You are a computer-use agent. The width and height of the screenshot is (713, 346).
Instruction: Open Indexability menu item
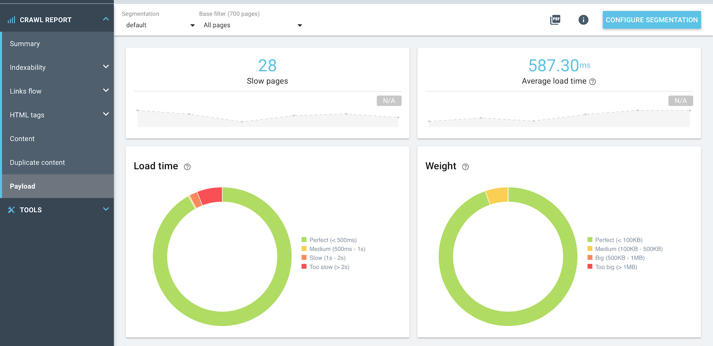(28, 67)
